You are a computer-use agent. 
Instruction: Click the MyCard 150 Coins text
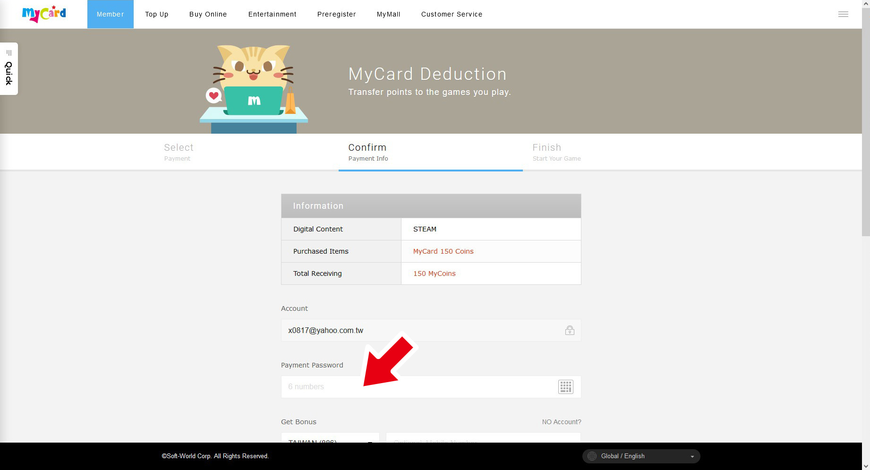click(x=444, y=251)
